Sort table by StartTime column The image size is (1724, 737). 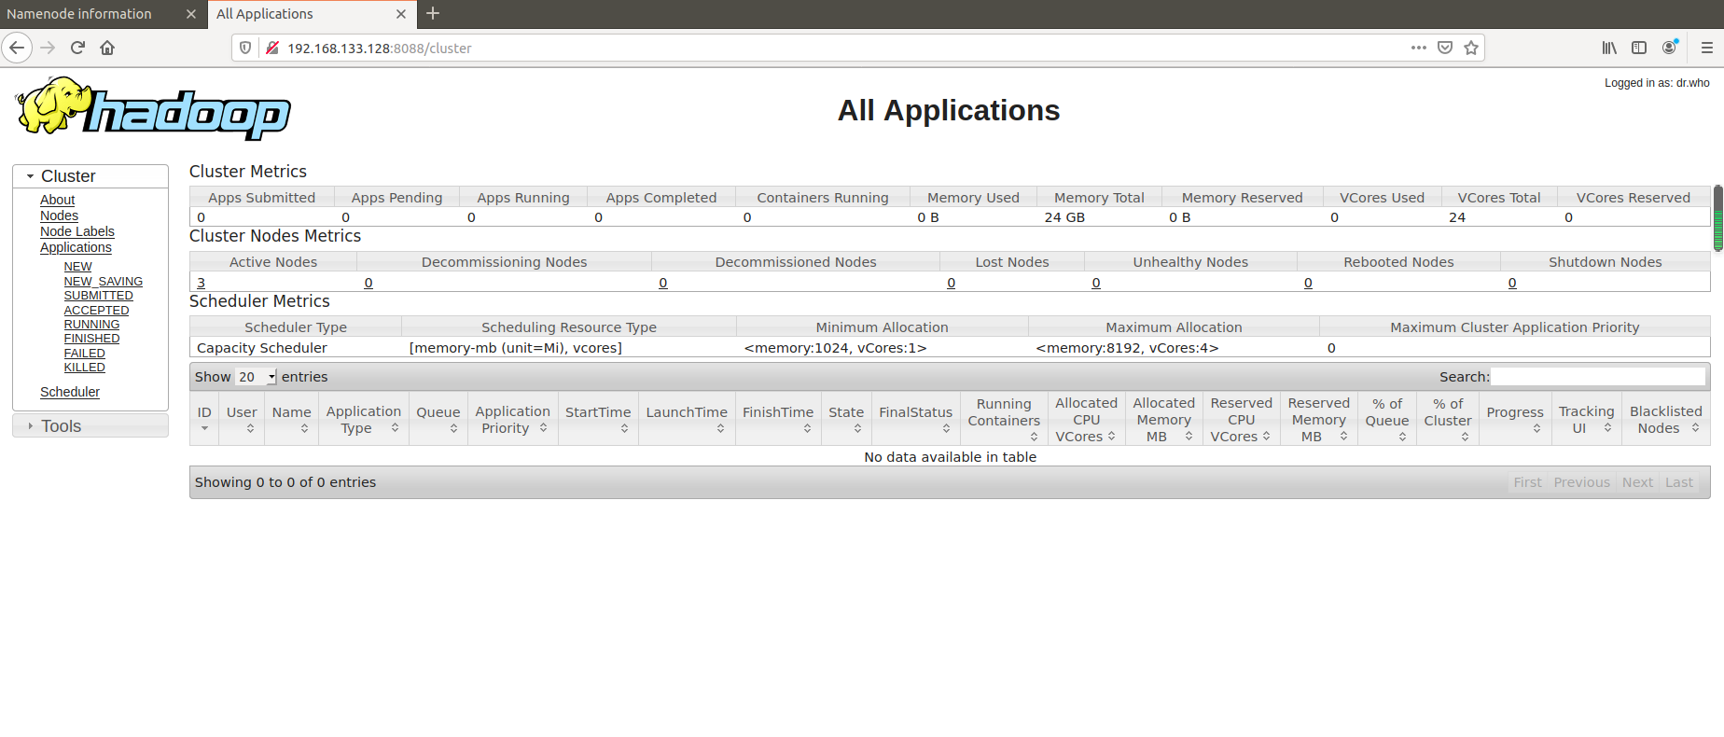click(598, 419)
